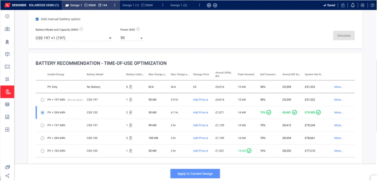This screenshot has width=380, height=185.
Task: Click Peak Demand column header
Action: coord(246,74)
